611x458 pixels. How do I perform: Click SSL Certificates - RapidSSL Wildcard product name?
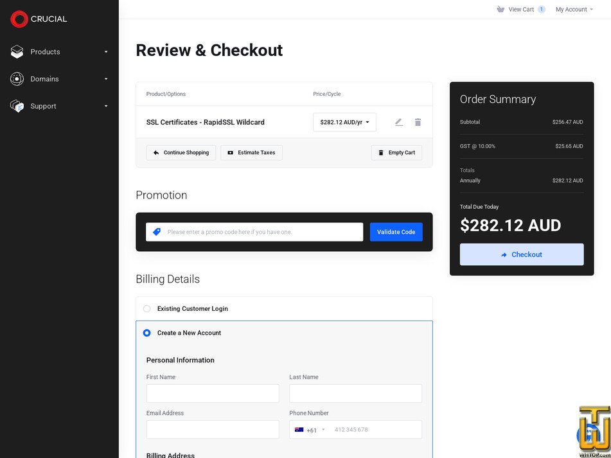click(x=206, y=122)
